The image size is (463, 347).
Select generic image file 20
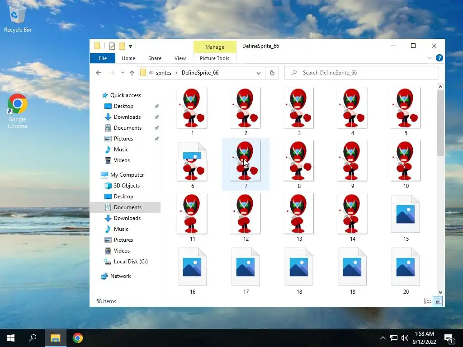pos(406,271)
